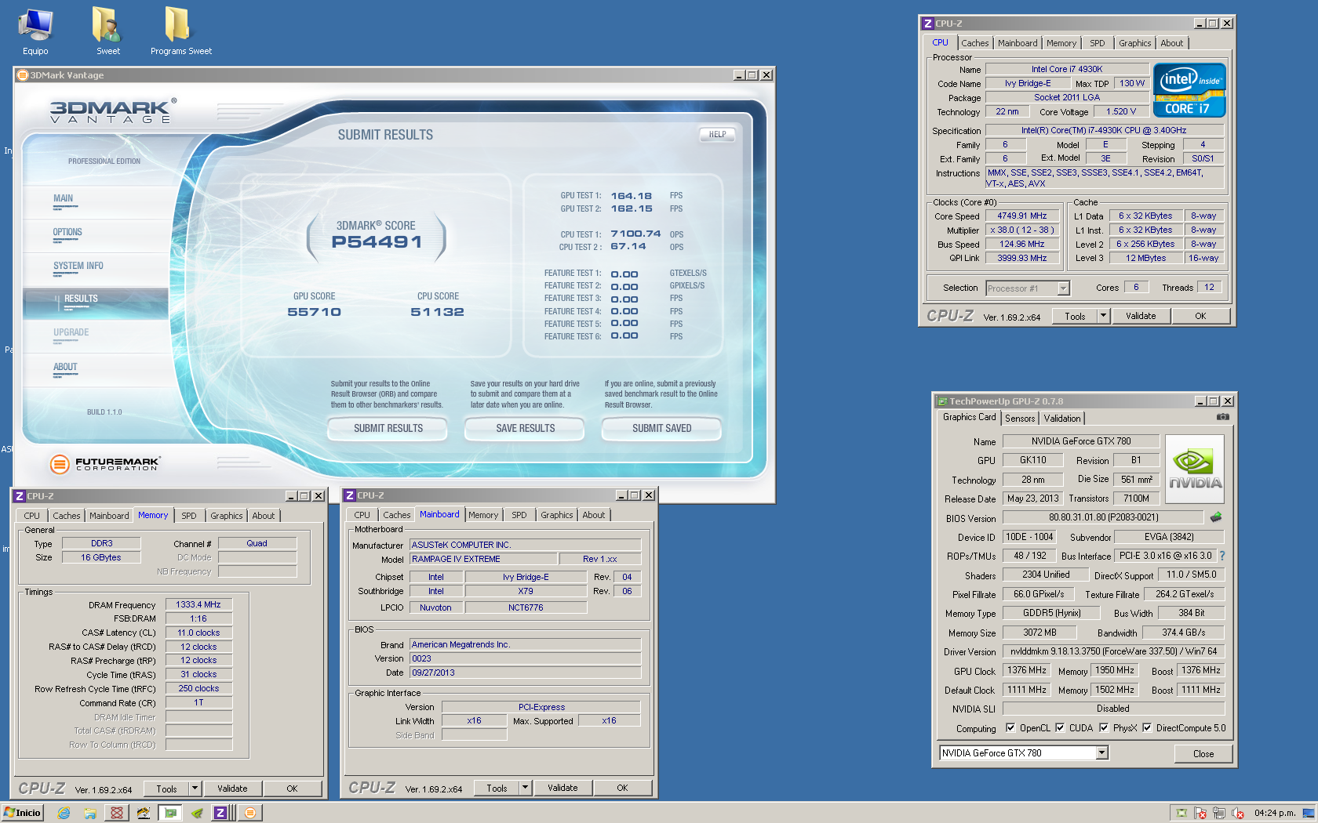Click the Close button in GPU-Z
Image resolution: width=1318 pixels, height=823 pixels.
click(1203, 753)
